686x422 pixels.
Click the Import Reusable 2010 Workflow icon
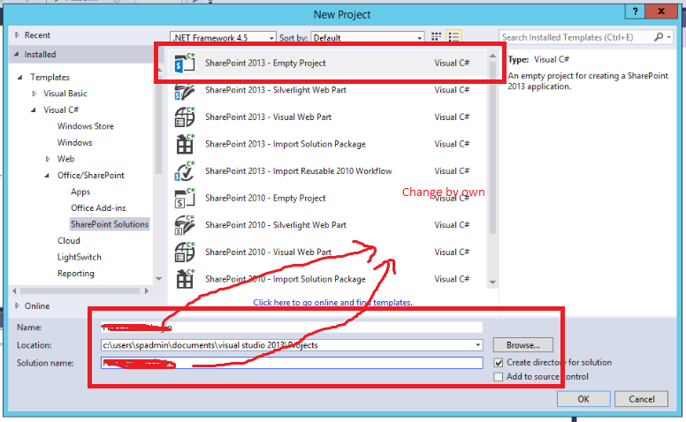pos(185,171)
